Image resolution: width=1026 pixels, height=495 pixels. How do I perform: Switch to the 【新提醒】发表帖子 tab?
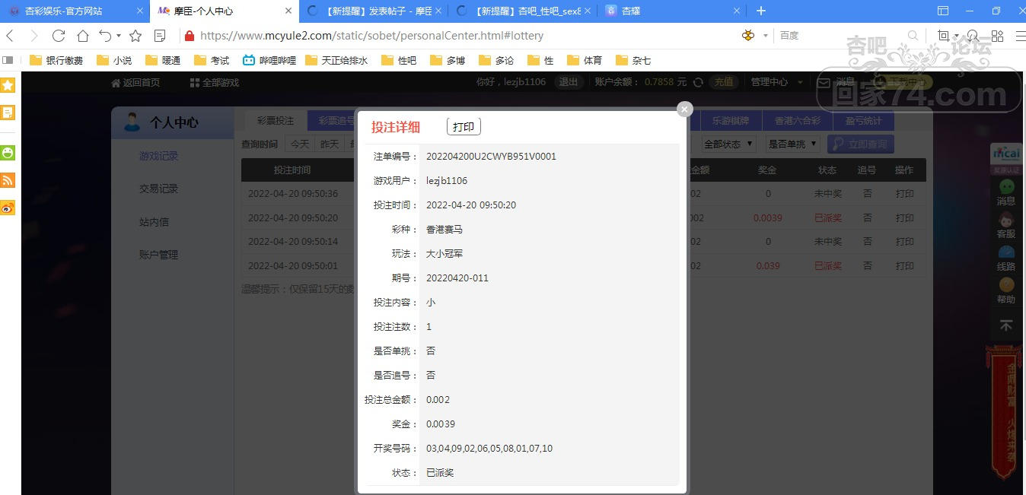coord(372,11)
